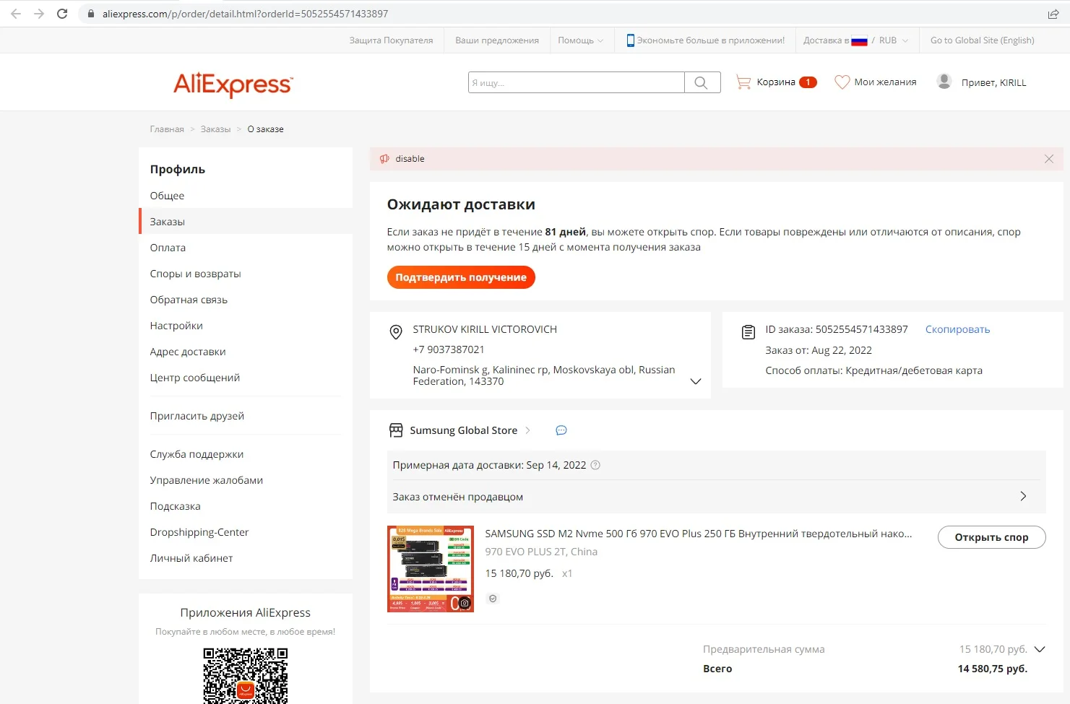The image size is (1070, 704).
Task: Open Пригласить друзей
Action: pos(197,416)
